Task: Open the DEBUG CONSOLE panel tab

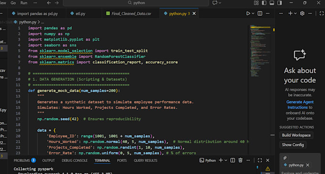Action: point(75,160)
